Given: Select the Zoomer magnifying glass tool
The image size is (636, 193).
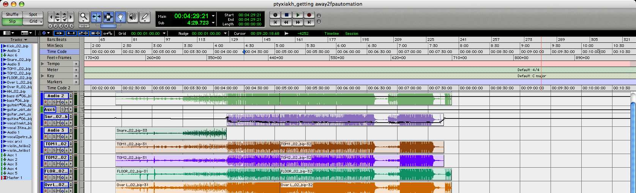Looking at the screenshot, I should (x=84, y=17).
